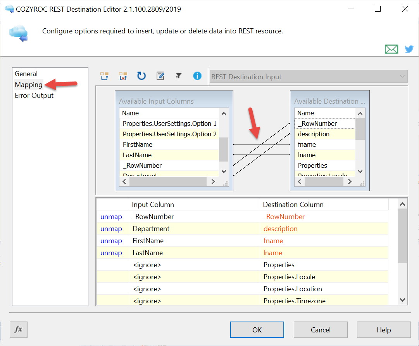
Task: Click the Twitter bird icon
Action: coord(409,49)
